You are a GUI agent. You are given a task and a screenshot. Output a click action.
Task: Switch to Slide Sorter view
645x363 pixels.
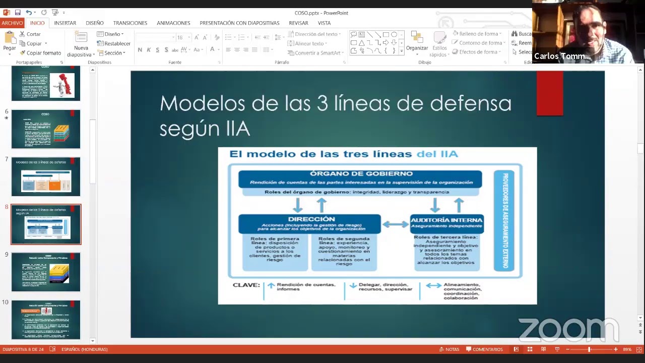pyautogui.click(x=530, y=349)
